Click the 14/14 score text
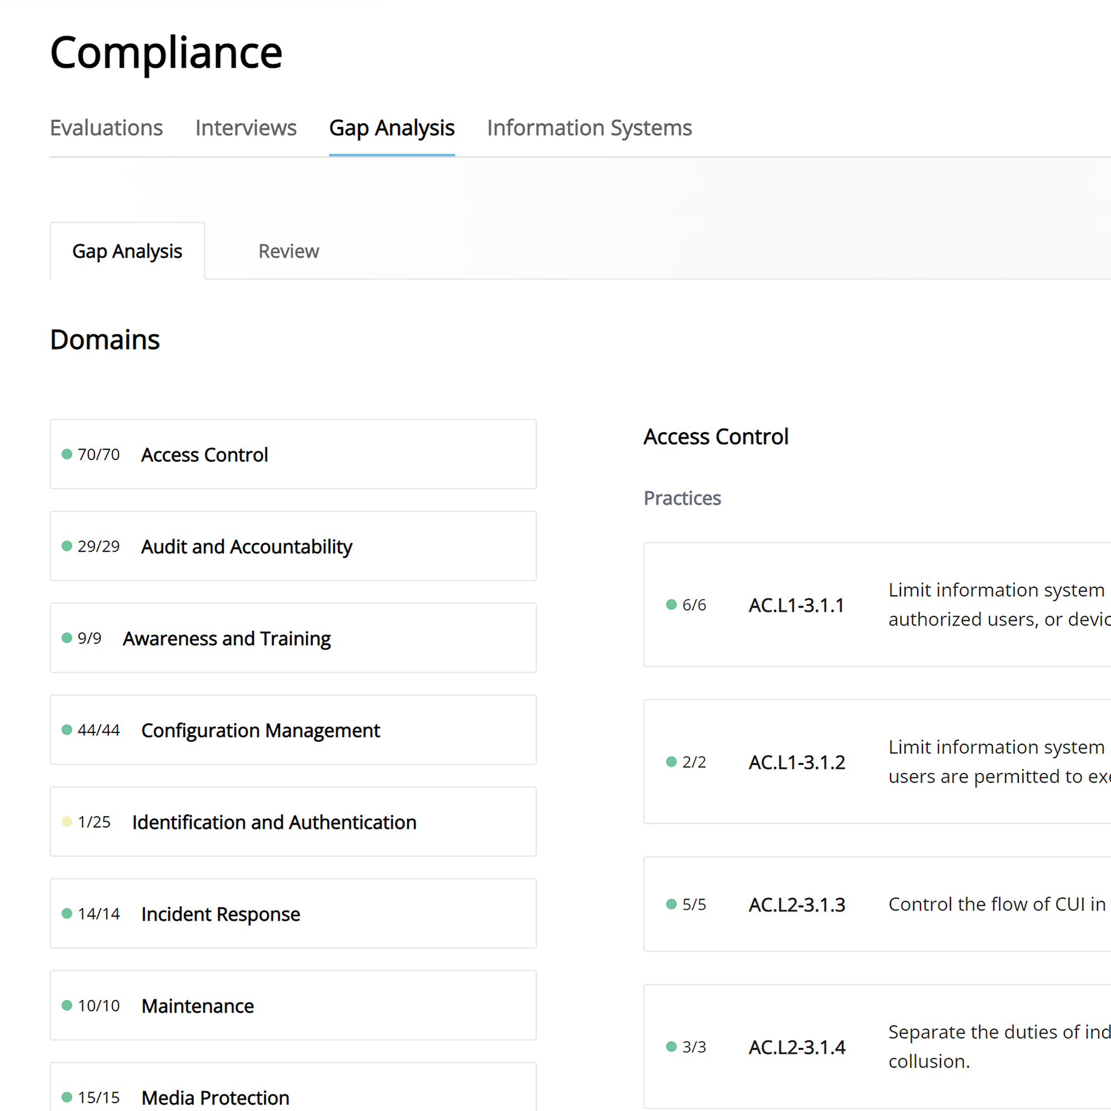 click(x=98, y=914)
